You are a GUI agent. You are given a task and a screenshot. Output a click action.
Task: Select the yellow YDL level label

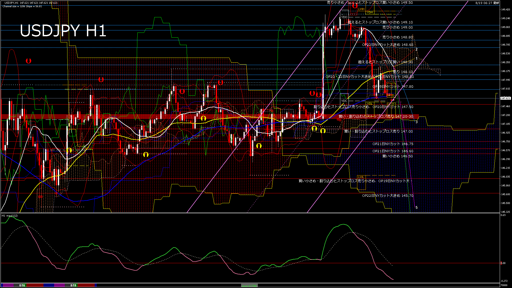pos(370,104)
